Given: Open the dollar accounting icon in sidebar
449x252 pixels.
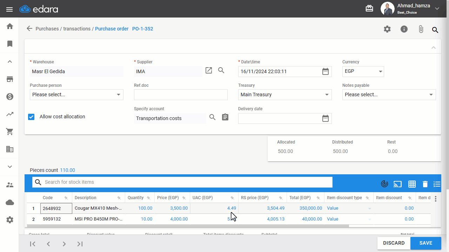Looking at the screenshot, I should click(x=10, y=97).
